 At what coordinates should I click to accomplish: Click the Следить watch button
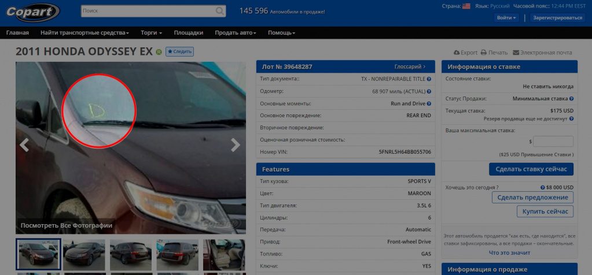point(180,51)
